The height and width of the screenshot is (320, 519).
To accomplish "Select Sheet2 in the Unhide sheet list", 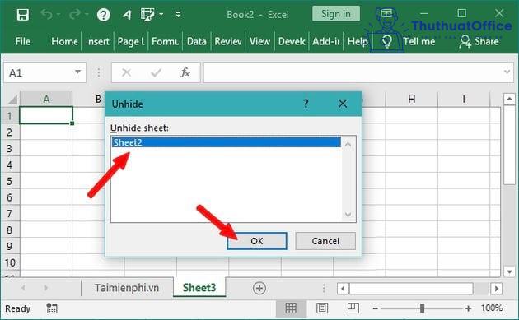I will [227, 142].
